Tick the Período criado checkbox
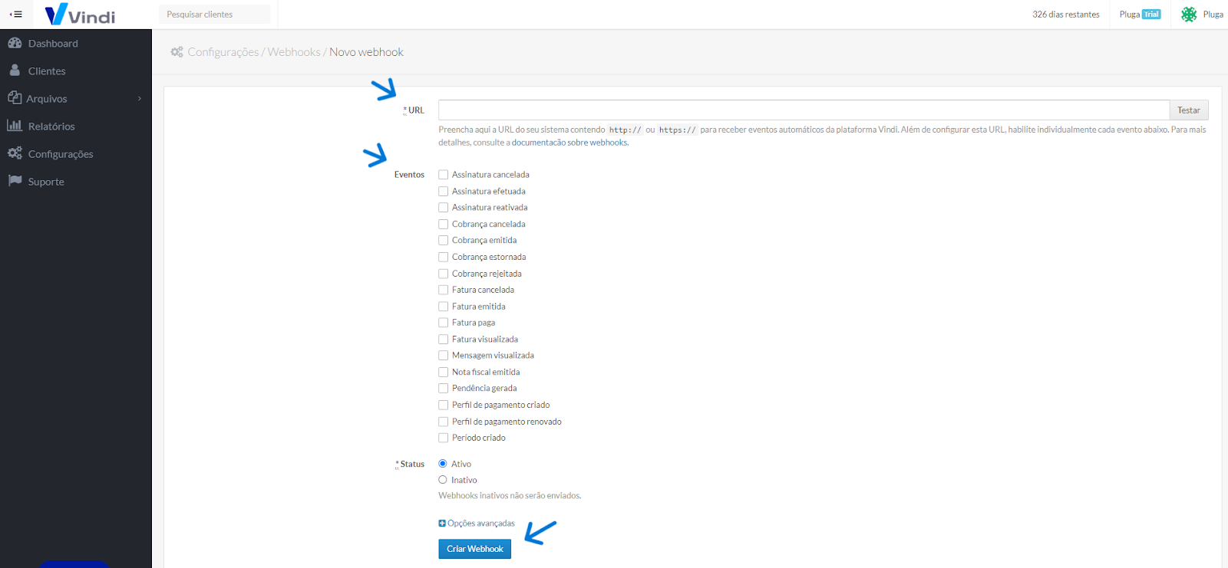 pyautogui.click(x=444, y=438)
